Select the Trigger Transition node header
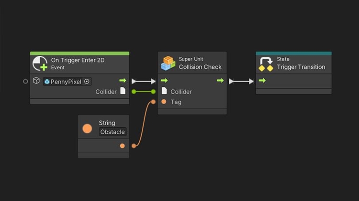The image size is (359, 201). click(301, 63)
